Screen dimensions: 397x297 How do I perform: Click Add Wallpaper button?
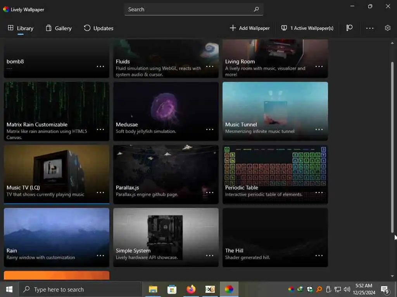pos(250,28)
